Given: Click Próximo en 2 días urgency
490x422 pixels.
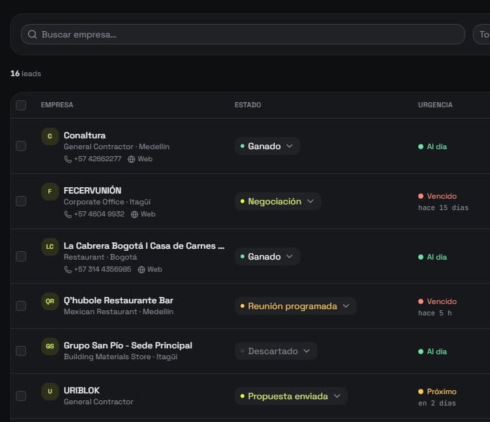Looking at the screenshot, I should (x=437, y=397).
